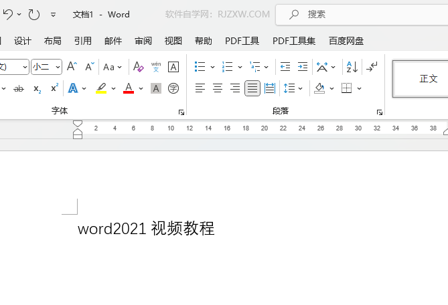This screenshot has height=305, width=448.
Task: Apply distributed alignment
Action: tap(270, 88)
